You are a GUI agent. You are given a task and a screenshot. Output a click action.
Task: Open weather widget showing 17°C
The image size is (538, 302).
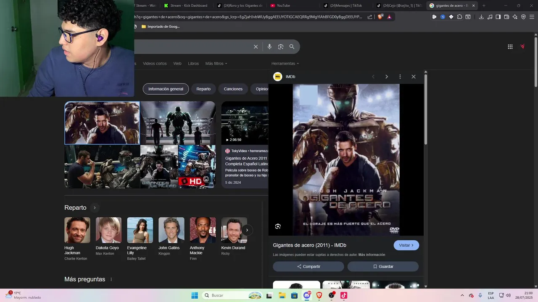[23, 295]
